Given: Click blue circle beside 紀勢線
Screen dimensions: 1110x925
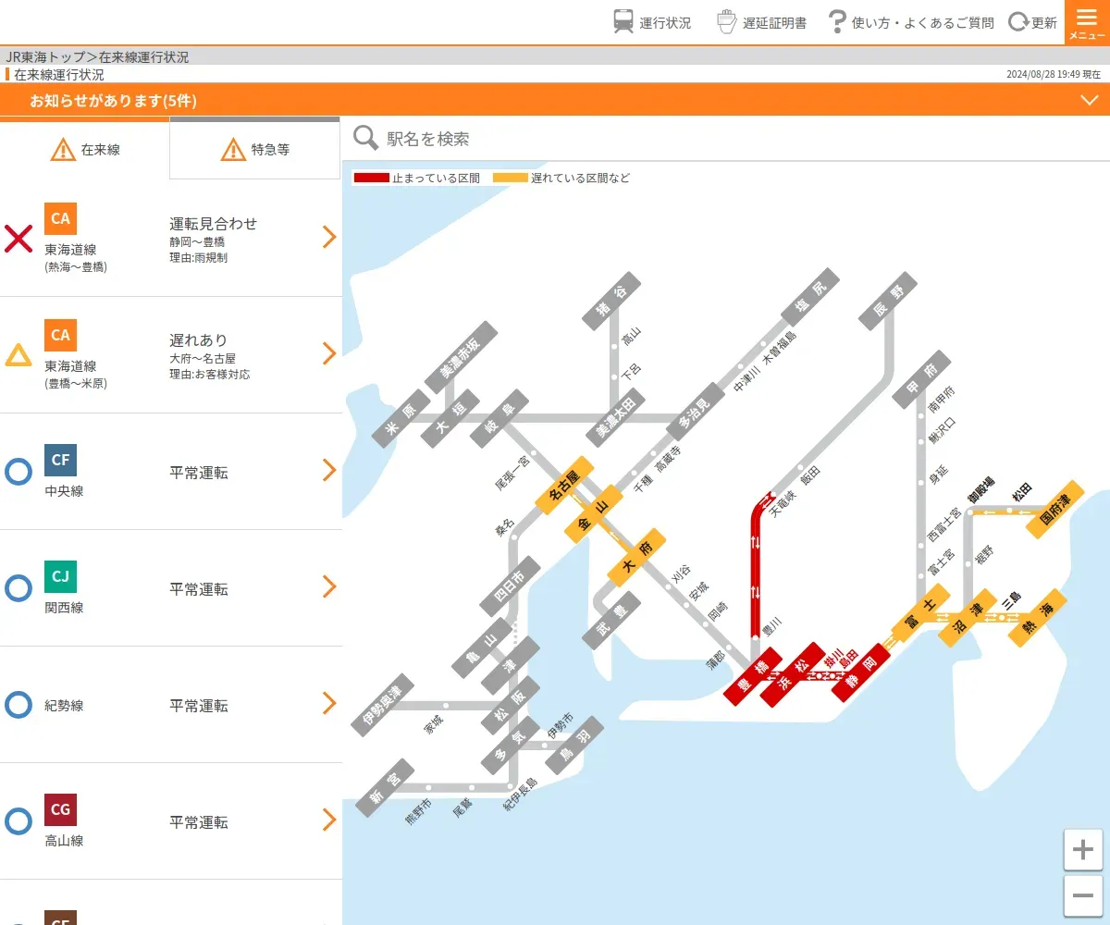Looking at the screenshot, I should [18, 705].
